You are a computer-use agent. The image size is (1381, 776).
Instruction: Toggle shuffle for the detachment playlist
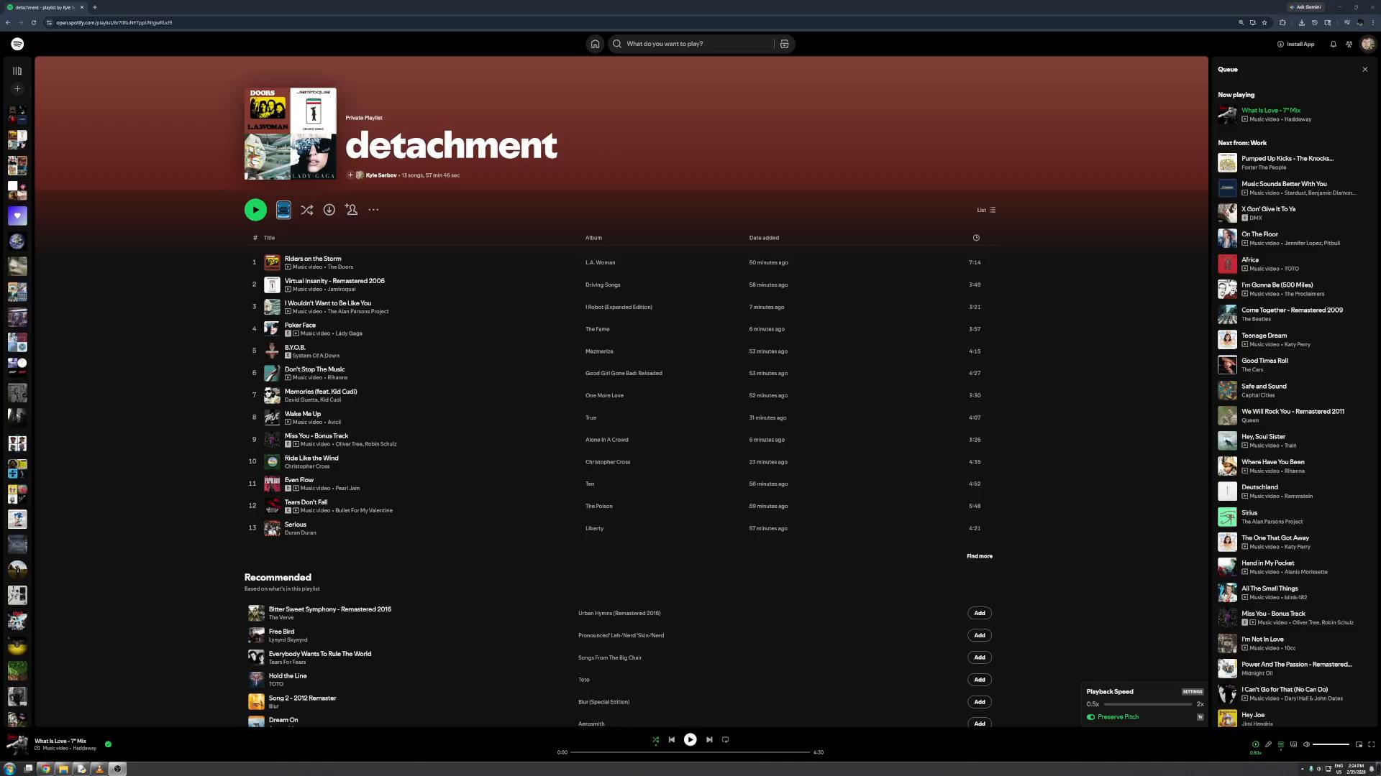[306, 210]
